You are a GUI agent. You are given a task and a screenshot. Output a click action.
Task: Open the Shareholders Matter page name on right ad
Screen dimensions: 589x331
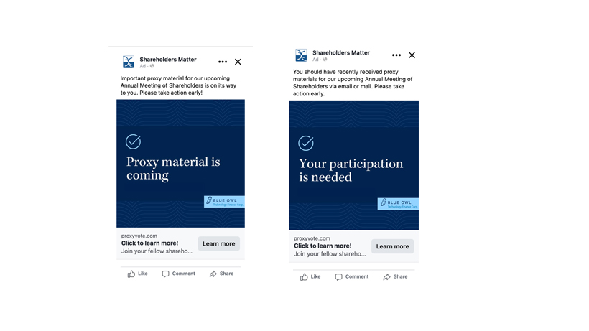[x=341, y=52]
